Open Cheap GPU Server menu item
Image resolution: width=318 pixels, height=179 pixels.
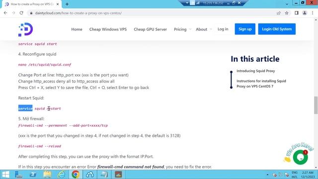(150, 29)
